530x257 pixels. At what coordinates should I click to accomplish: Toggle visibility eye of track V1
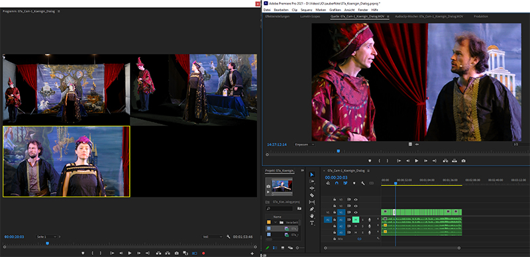[356, 212]
